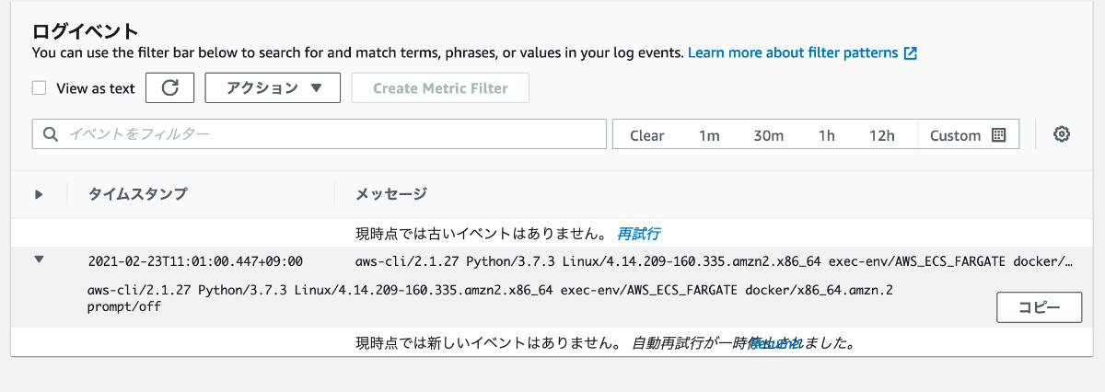1105x392 pixels.
Task: Click the タイムスタンプ column header
Action: tap(137, 194)
